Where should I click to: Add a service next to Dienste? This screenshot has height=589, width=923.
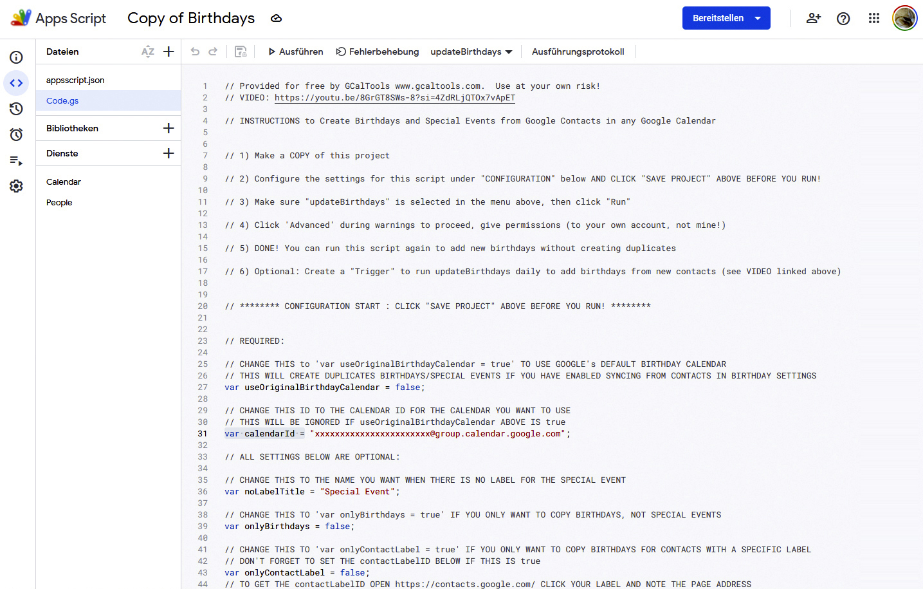point(169,153)
